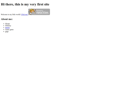The width and height of the screenshot is (139, 104).
Task: Follow the "Happy" link in the list
Action: 7,27
